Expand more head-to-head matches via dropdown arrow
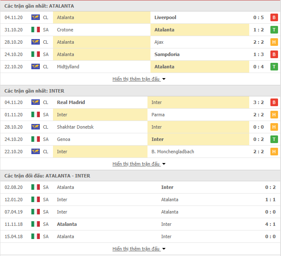Screen dimensions: 281x256 click(x=164, y=249)
